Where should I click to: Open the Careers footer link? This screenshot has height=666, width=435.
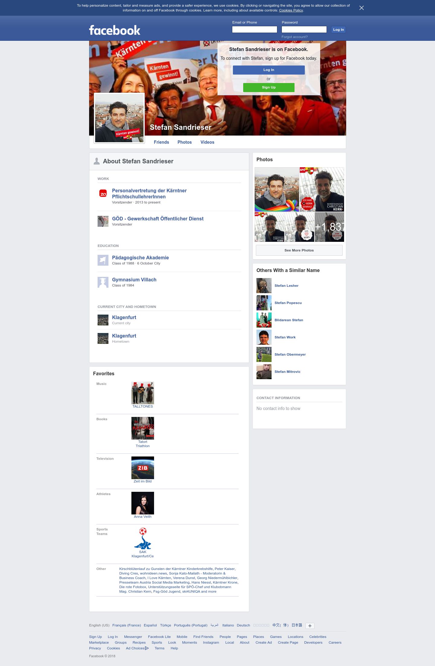point(335,642)
